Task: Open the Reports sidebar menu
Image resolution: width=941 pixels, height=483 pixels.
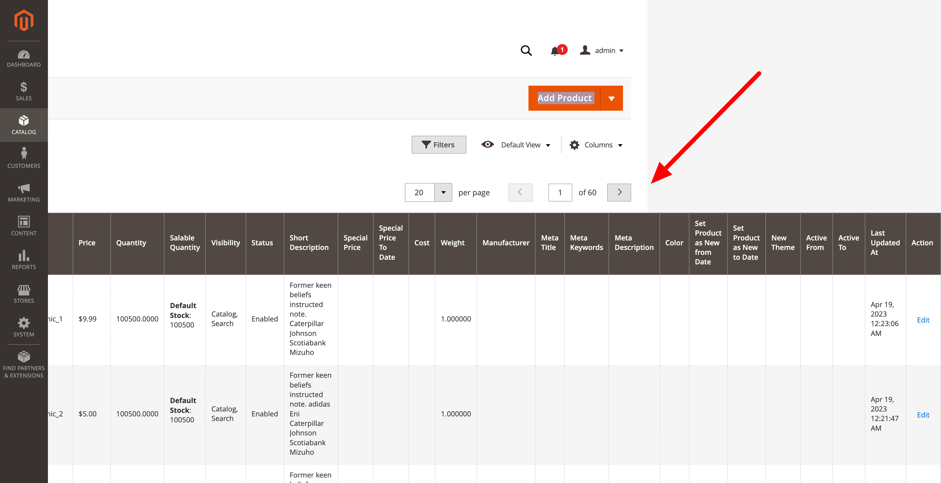Action: [x=24, y=260]
